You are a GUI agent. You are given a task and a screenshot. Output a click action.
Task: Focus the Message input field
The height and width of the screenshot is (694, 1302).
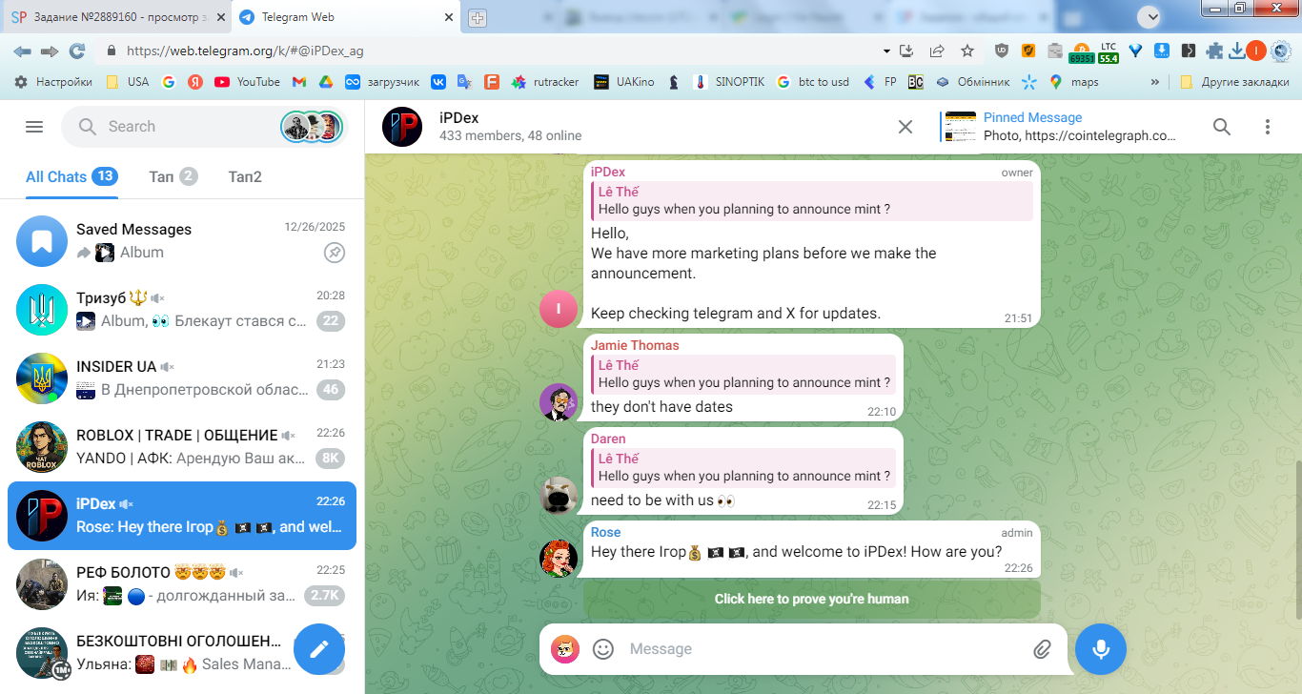[x=824, y=649]
